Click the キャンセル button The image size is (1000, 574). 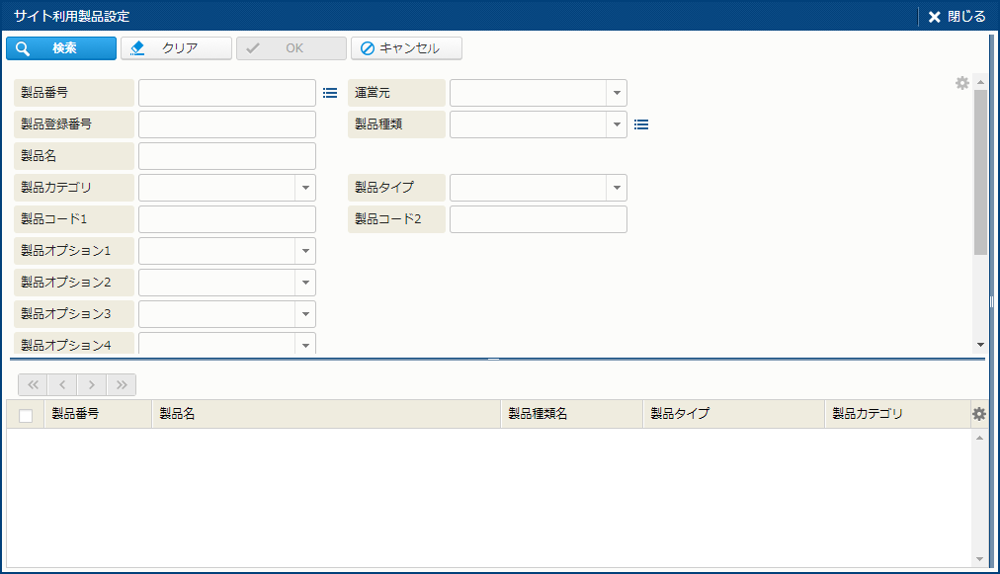point(406,48)
